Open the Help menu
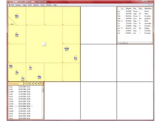The width and height of the screenshot is (161, 121). (55, 5)
